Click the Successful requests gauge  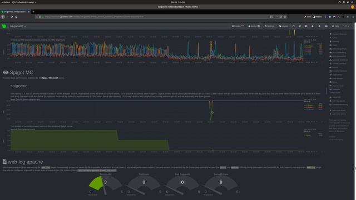(x=105, y=184)
